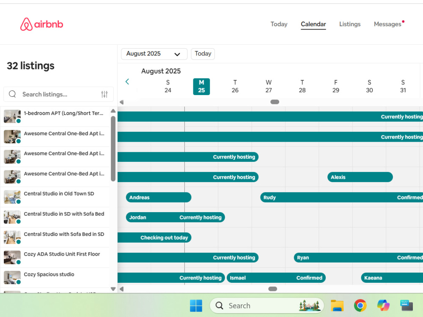Viewport: 423px width, 317px height.
Task: Click the listings vertical scrollbar thumb
Action: (113, 148)
